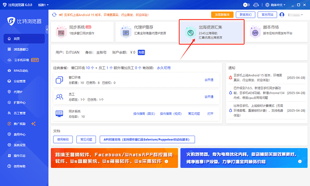
Task: Click the 比特浏览器 logo in sidebar
Action: [x=24, y=21]
